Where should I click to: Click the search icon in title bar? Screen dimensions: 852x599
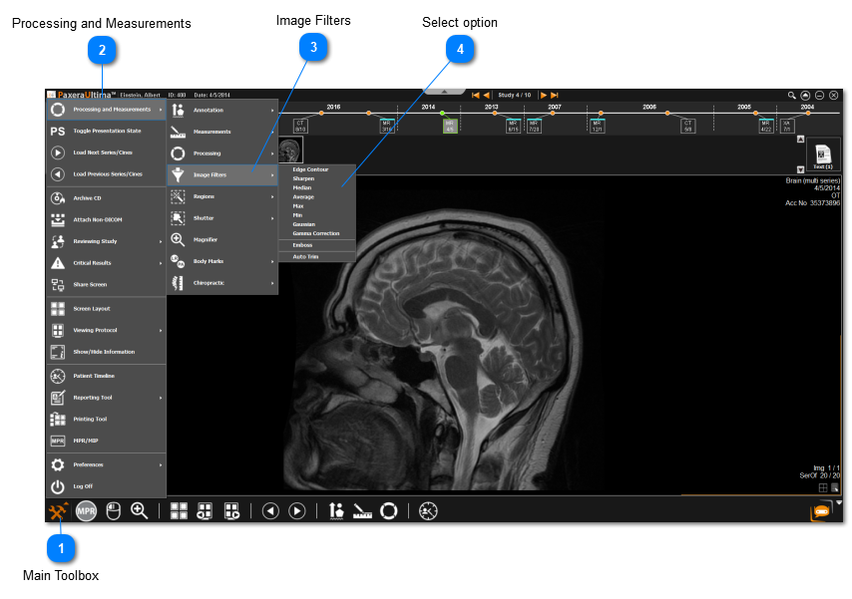click(791, 95)
